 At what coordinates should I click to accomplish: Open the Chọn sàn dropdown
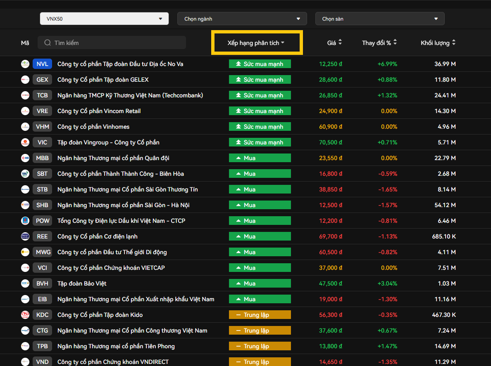pos(379,19)
